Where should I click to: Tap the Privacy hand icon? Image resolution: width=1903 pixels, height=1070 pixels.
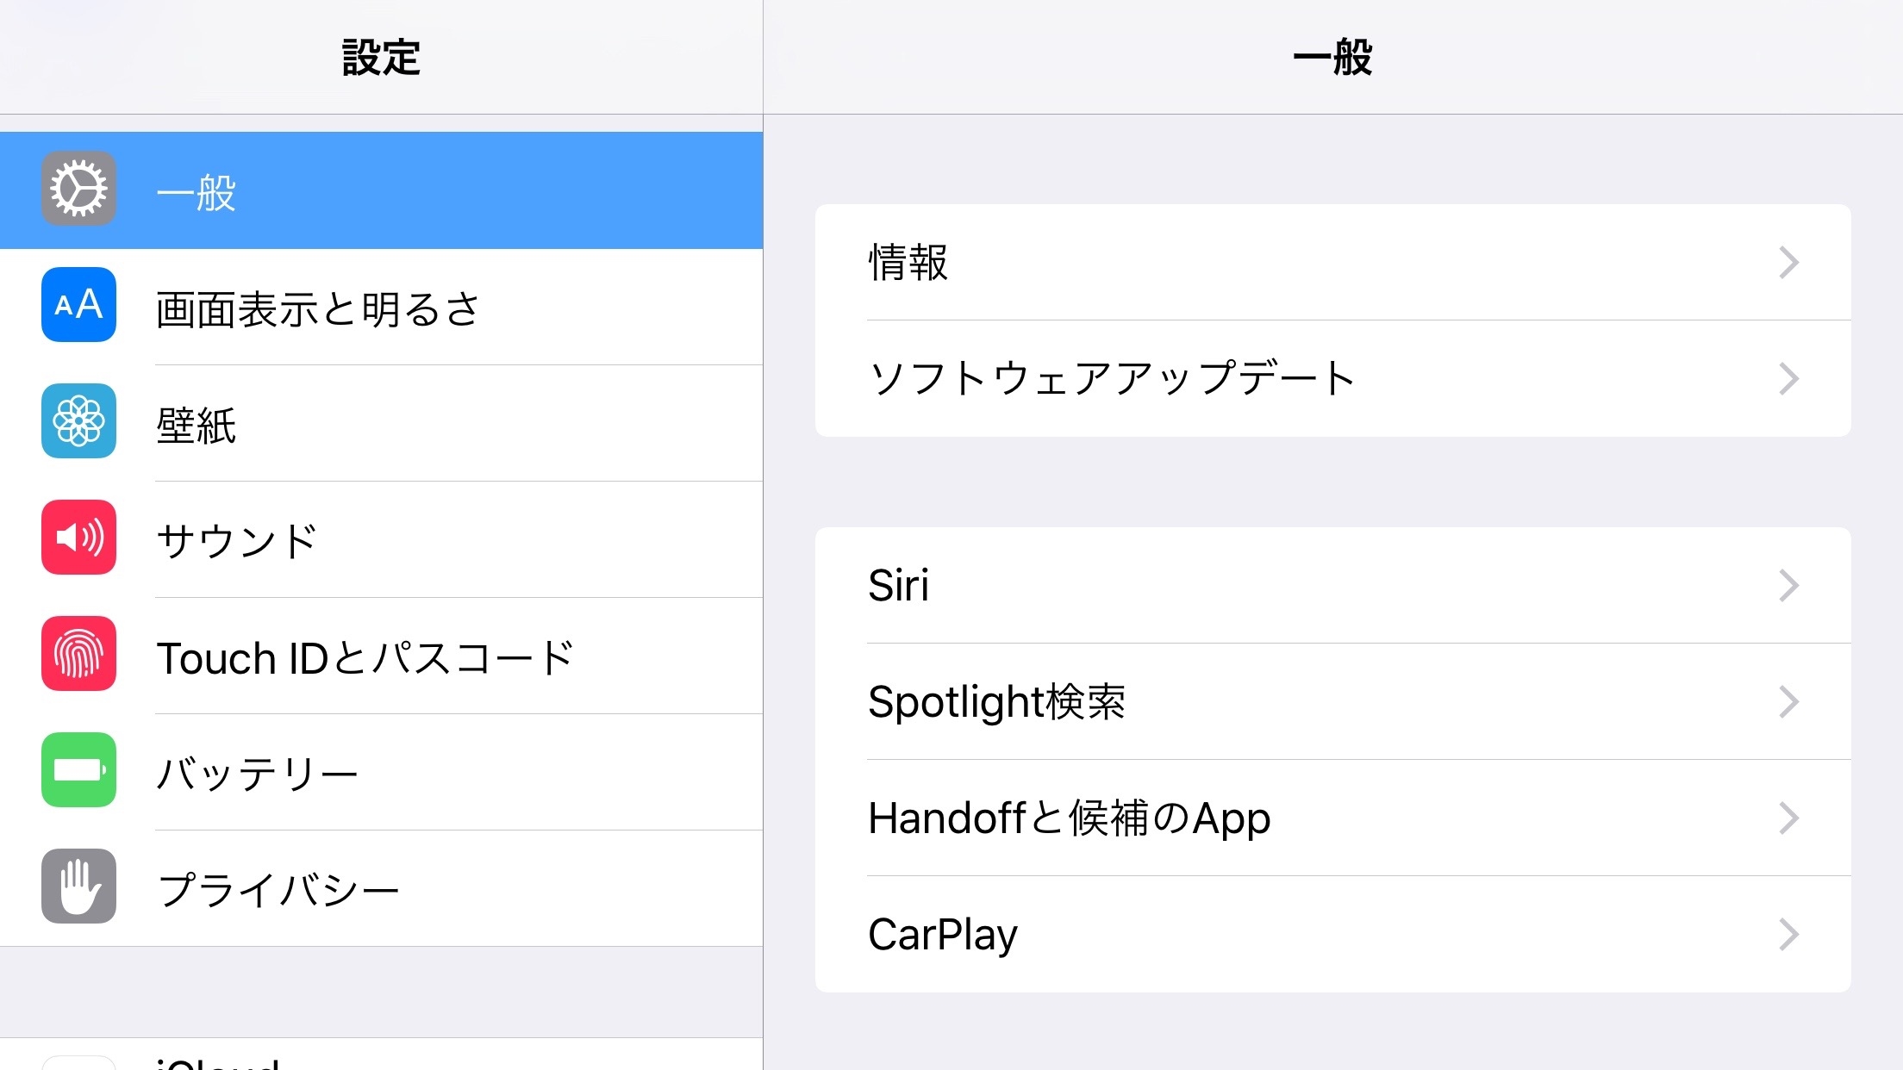pos(78,886)
